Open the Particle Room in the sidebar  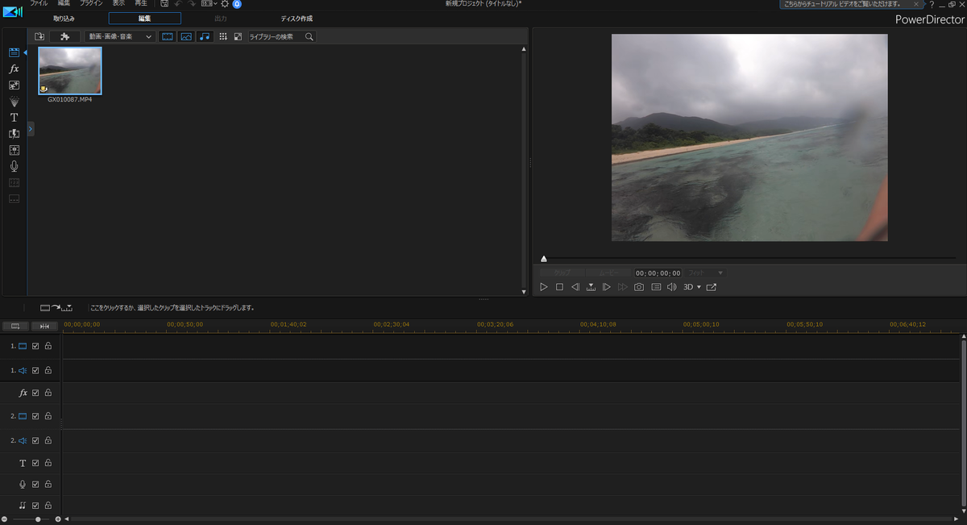[x=14, y=102]
